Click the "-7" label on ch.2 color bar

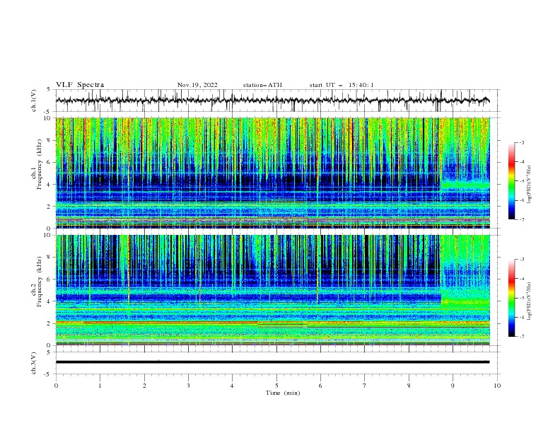click(x=521, y=337)
